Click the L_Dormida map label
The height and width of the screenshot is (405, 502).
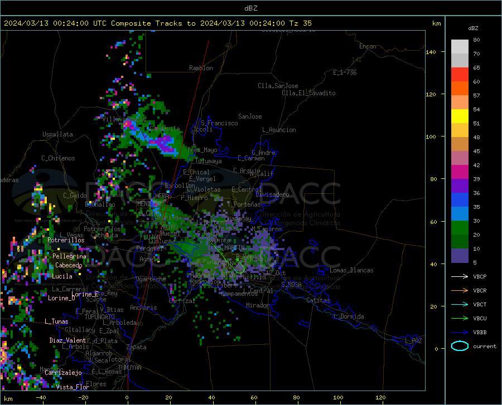[348, 316]
